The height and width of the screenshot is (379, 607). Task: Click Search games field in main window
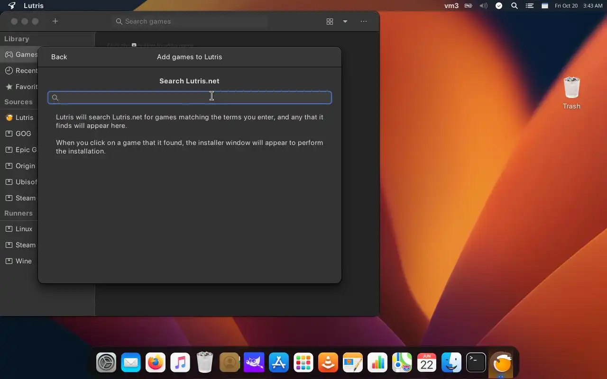pyautogui.click(x=191, y=21)
